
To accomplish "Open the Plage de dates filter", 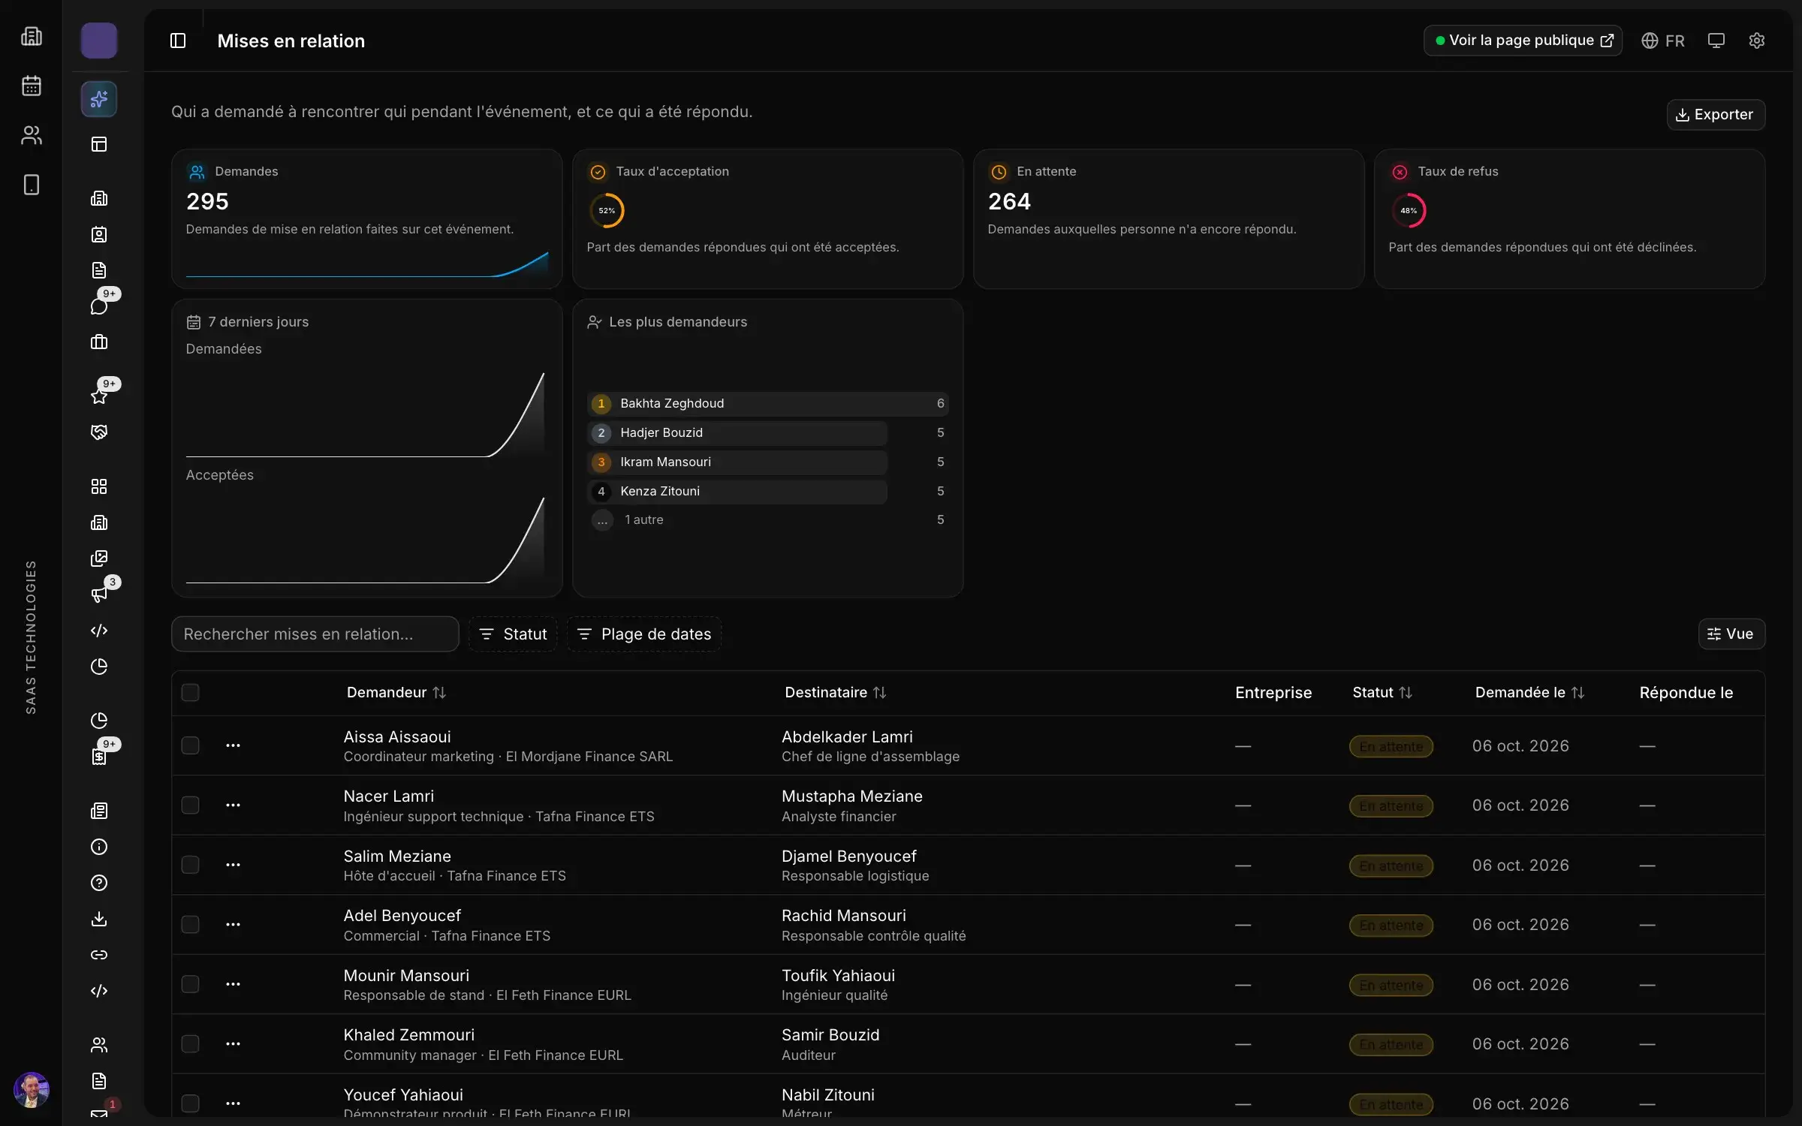I will tap(644, 634).
